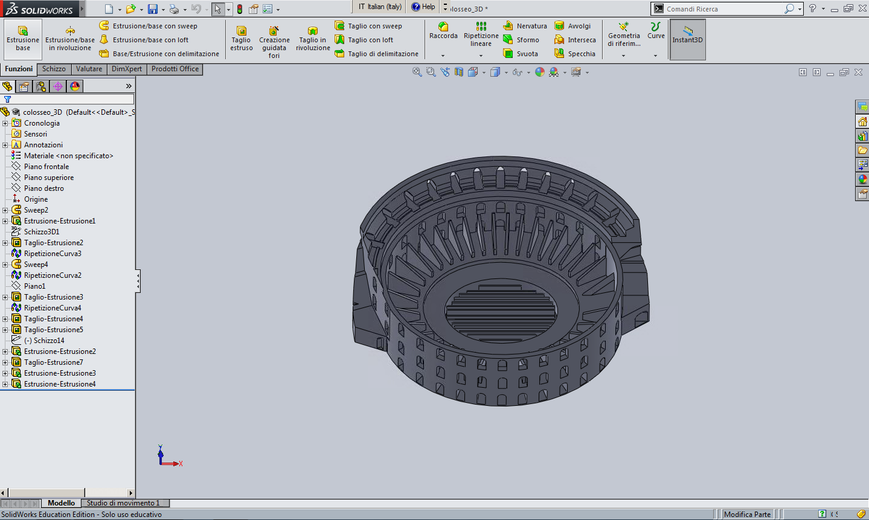This screenshot has width=869, height=520.
Task: Choose Base/Estrusione con delimitazione
Action: pos(159,54)
